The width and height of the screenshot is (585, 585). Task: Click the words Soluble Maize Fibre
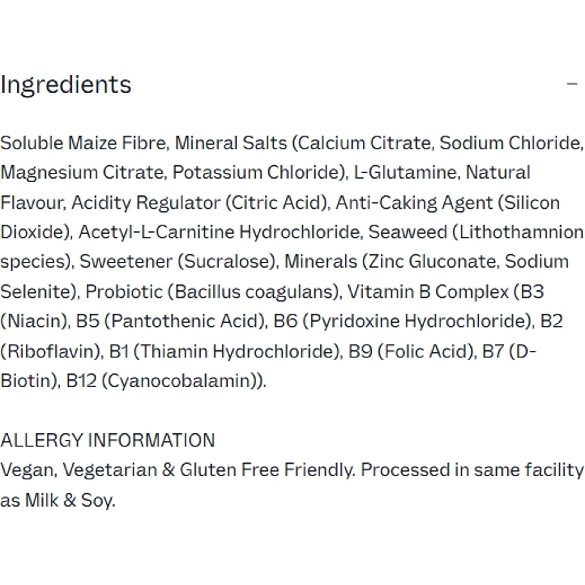coord(83,143)
